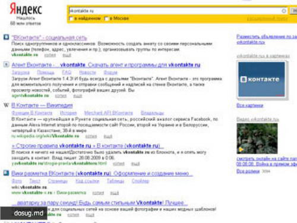Open the 'Разместить объявление' ad link

tap(267, 37)
